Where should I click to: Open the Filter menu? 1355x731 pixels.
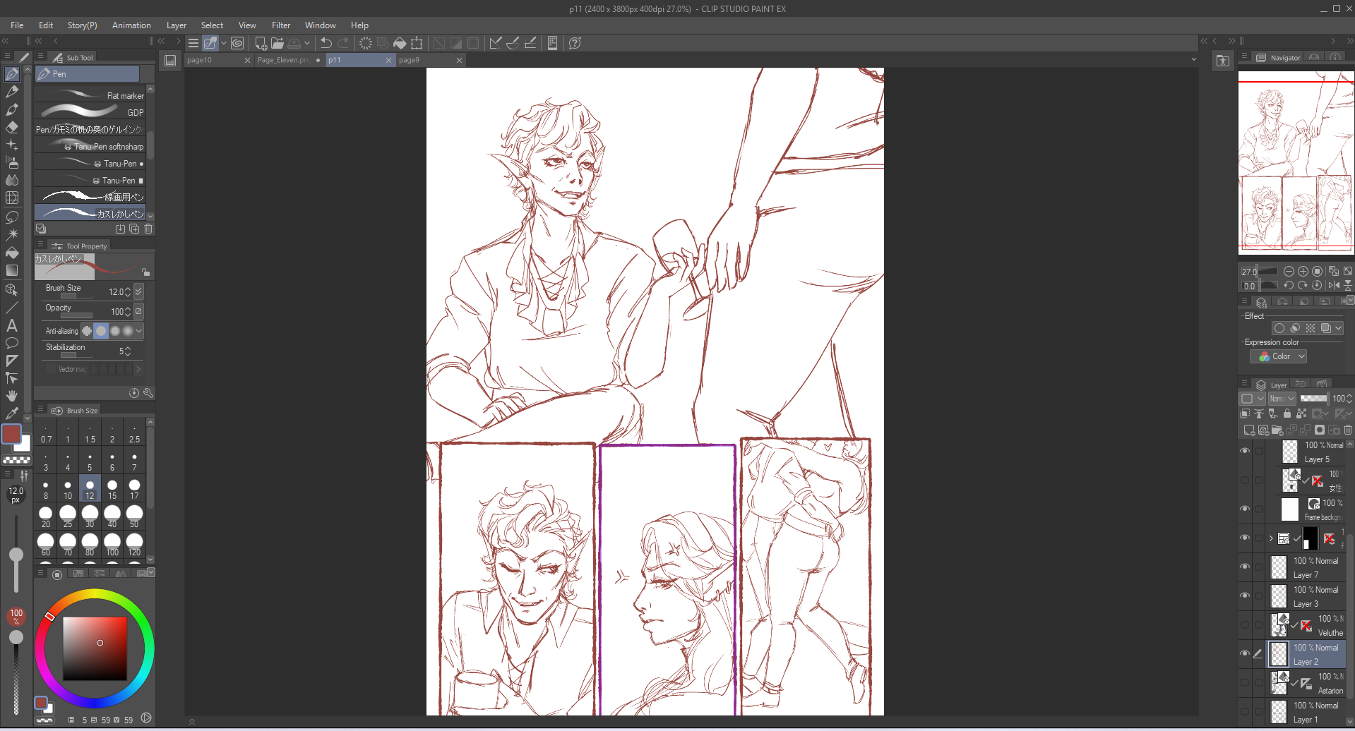[280, 25]
